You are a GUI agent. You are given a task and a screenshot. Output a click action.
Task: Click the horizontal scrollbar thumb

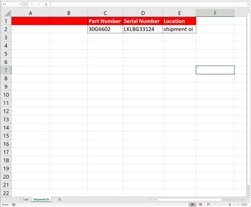click(x=190, y=200)
